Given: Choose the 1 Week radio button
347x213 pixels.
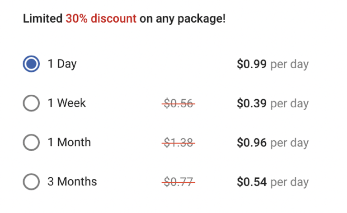Looking at the screenshot, I should click(x=31, y=103).
